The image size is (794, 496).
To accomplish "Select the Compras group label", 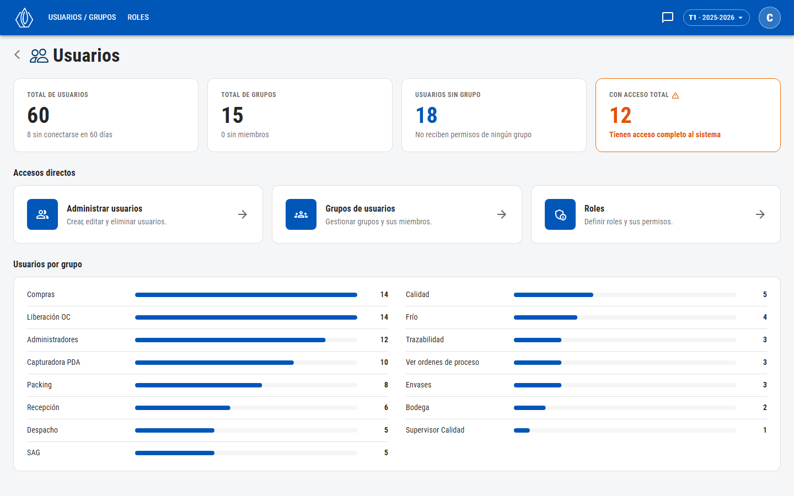I will [41, 294].
